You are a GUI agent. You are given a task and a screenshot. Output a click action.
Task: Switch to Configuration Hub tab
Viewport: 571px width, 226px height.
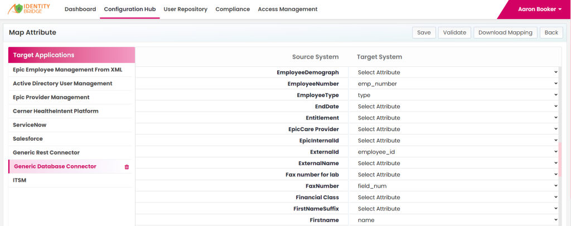[x=129, y=9]
